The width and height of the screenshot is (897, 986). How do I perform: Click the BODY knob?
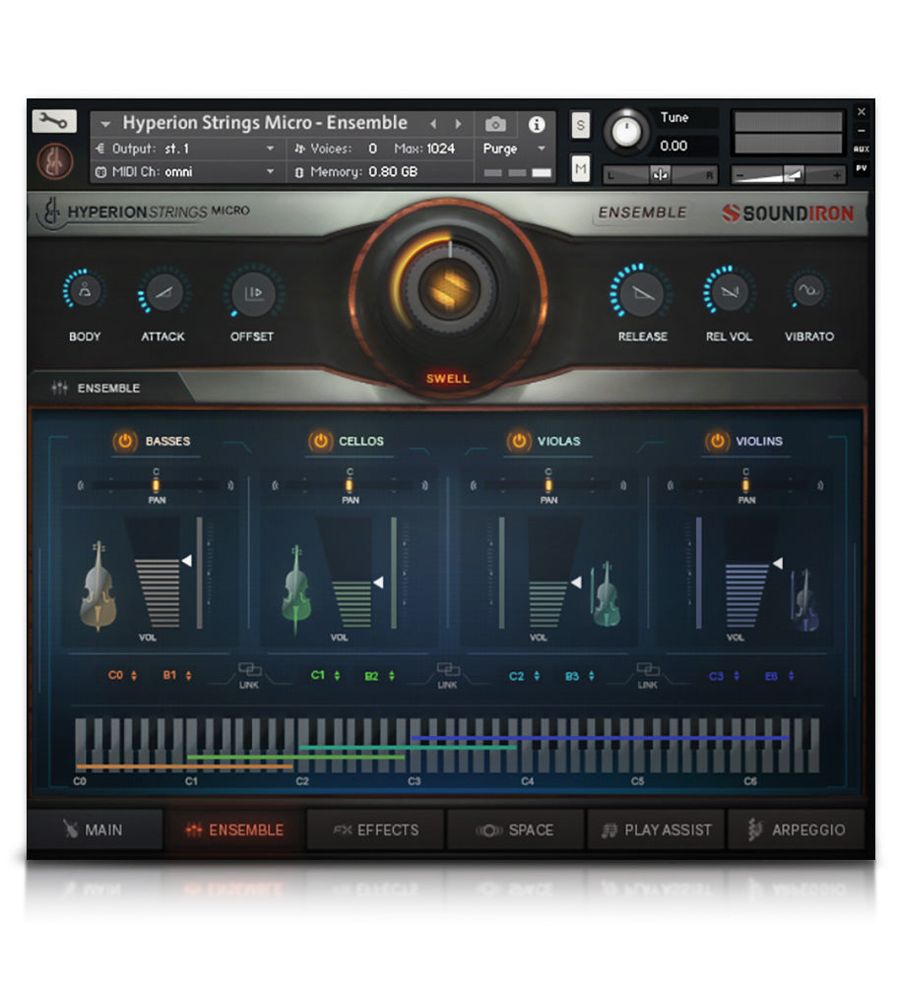tap(84, 290)
